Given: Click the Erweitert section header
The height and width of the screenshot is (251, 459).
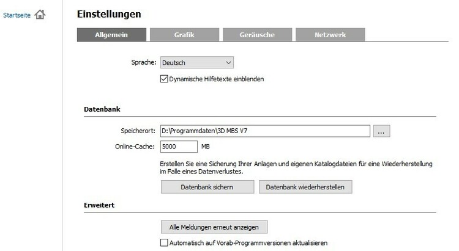Looking at the screenshot, I should pyautogui.click(x=99, y=206).
